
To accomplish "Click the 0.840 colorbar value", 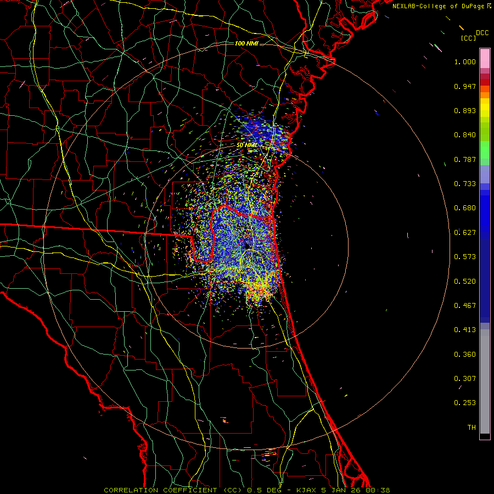I will pos(465,135).
